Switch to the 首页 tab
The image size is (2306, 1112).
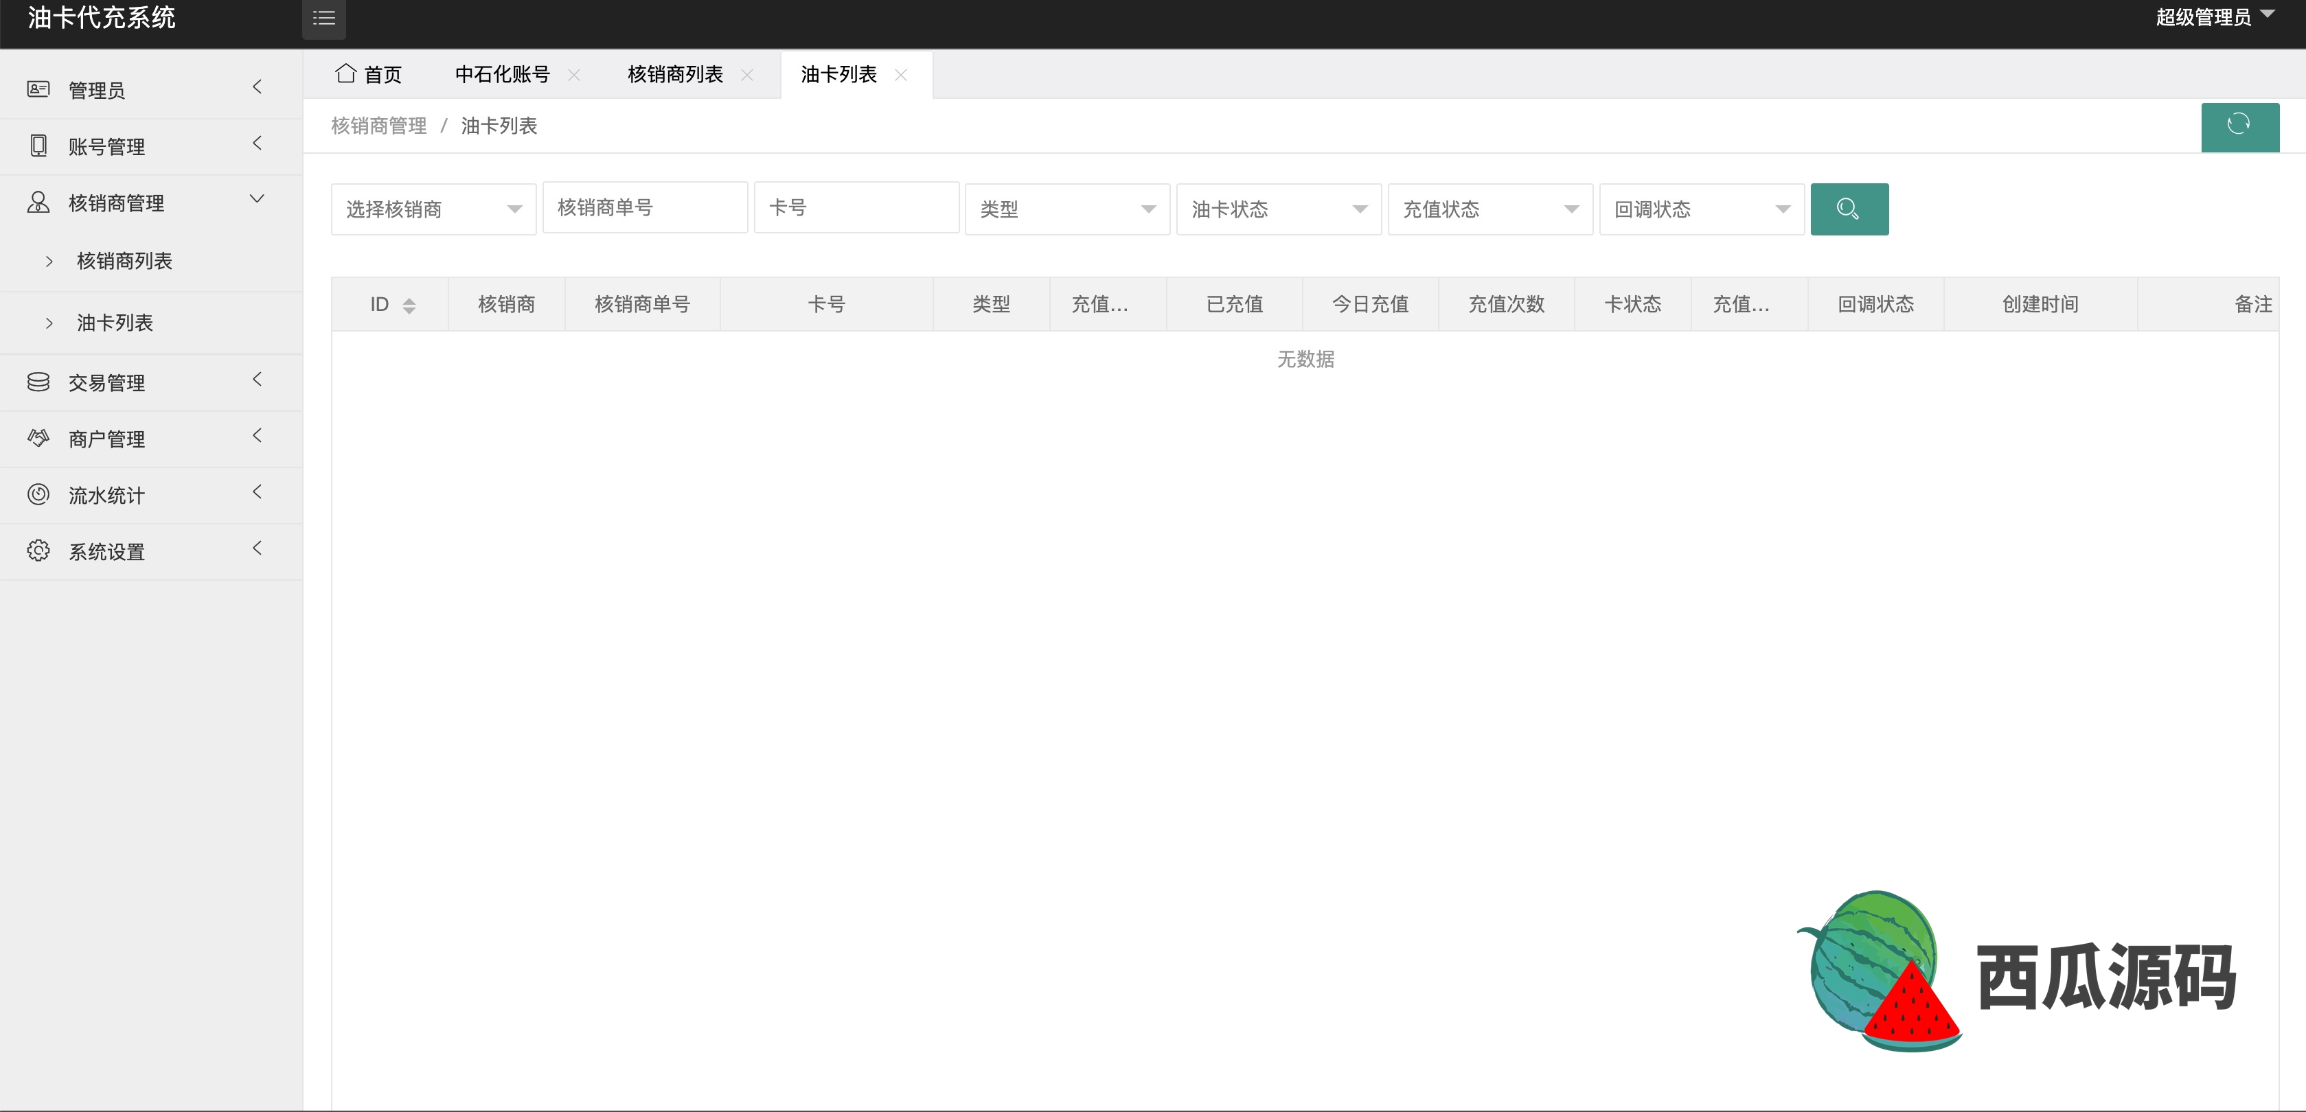point(369,74)
